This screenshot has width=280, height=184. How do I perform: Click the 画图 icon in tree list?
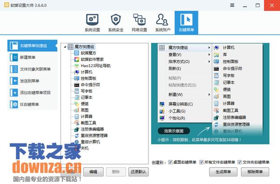pos(77,110)
